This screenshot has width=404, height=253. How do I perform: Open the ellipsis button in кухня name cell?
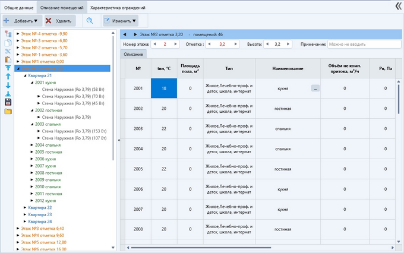[x=315, y=88]
